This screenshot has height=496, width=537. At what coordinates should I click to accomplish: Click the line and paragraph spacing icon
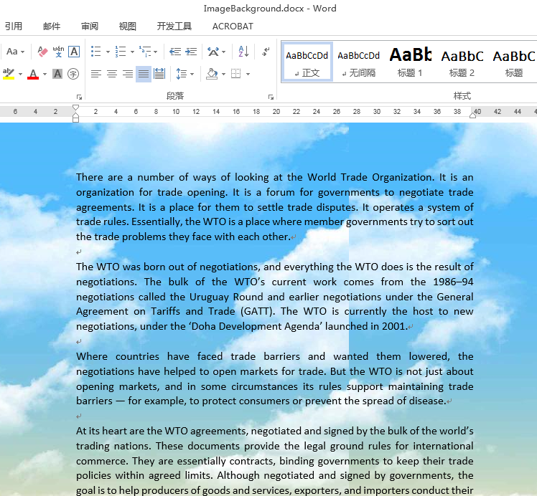tap(181, 74)
